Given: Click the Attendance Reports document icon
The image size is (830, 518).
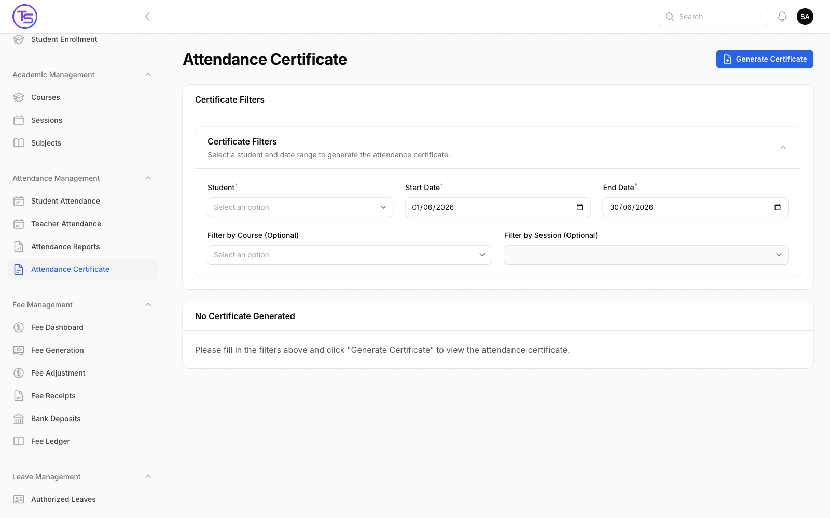Looking at the screenshot, I should [19, 247].
